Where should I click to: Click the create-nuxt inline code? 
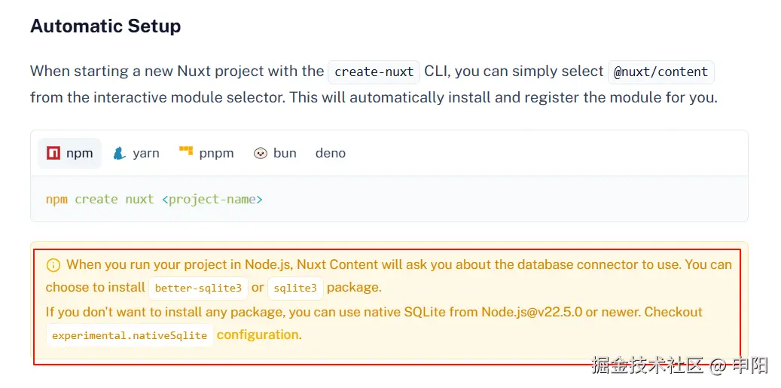[374, 72]
